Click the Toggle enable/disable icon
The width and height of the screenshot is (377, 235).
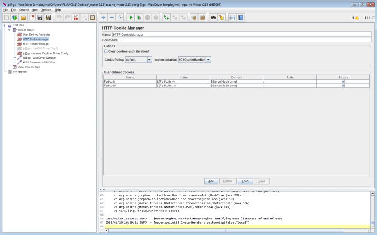pyautogui.click(x=120, y=17)
